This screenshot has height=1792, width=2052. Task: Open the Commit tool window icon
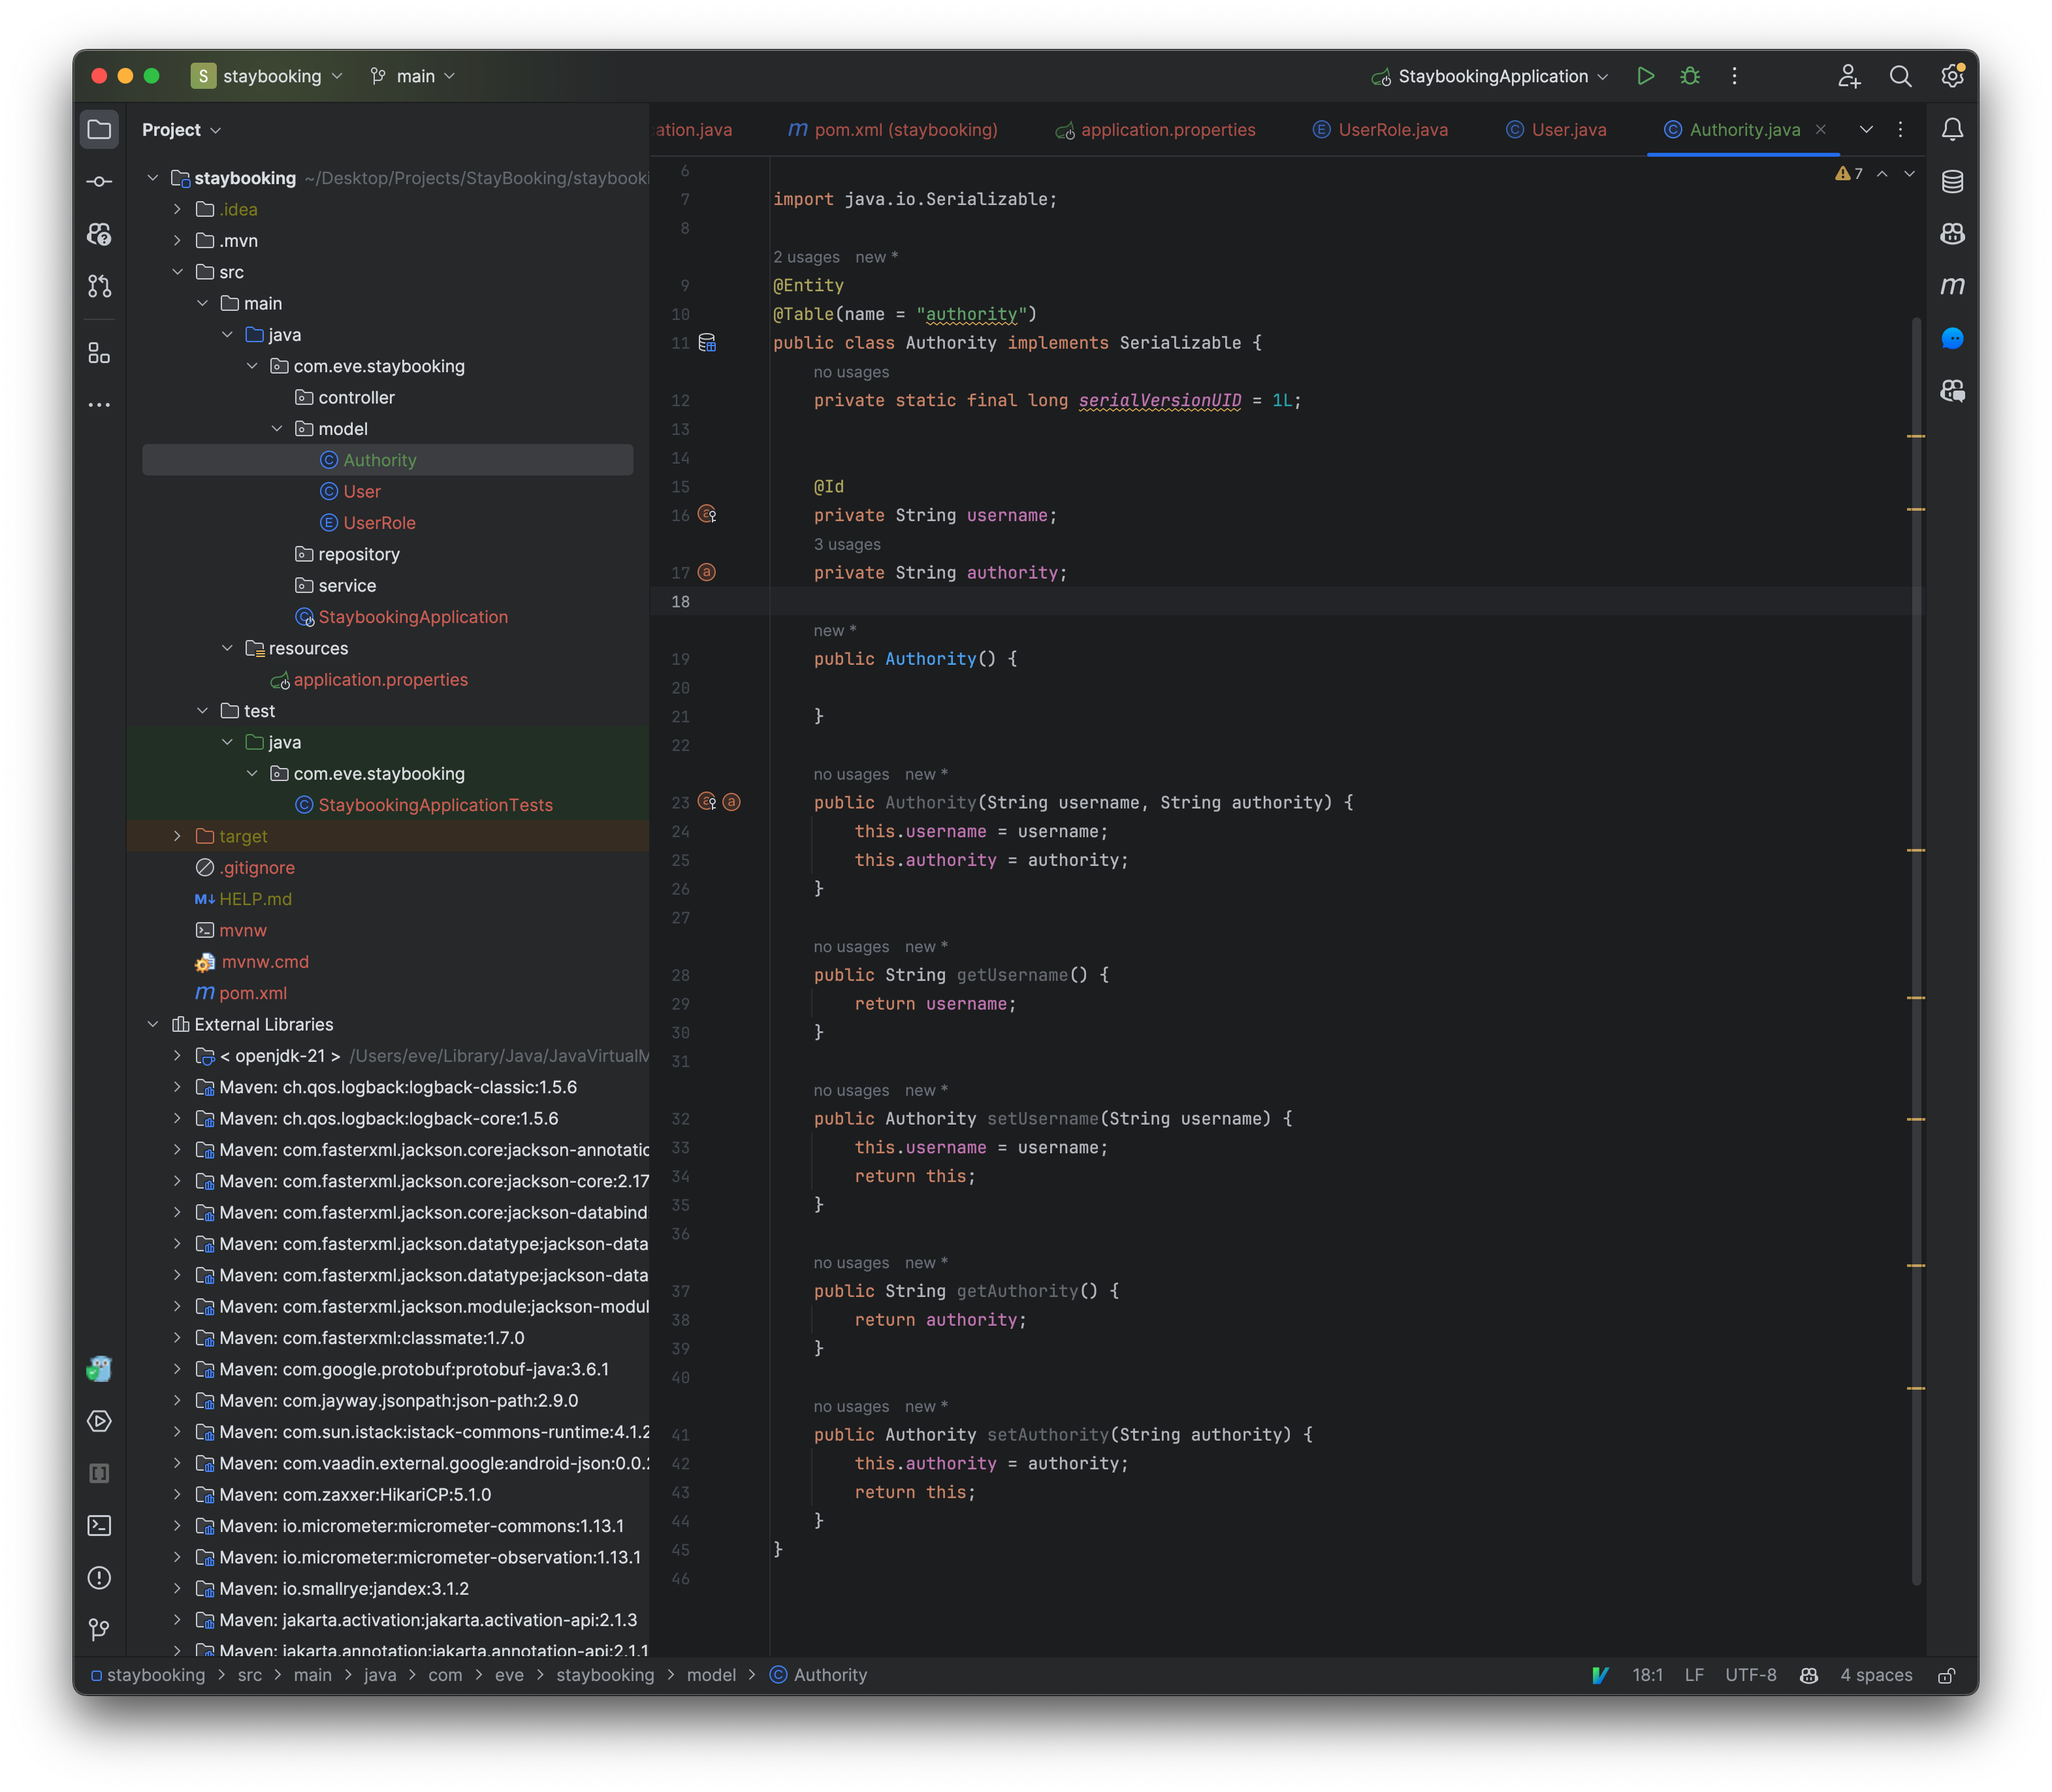[99, 181]
